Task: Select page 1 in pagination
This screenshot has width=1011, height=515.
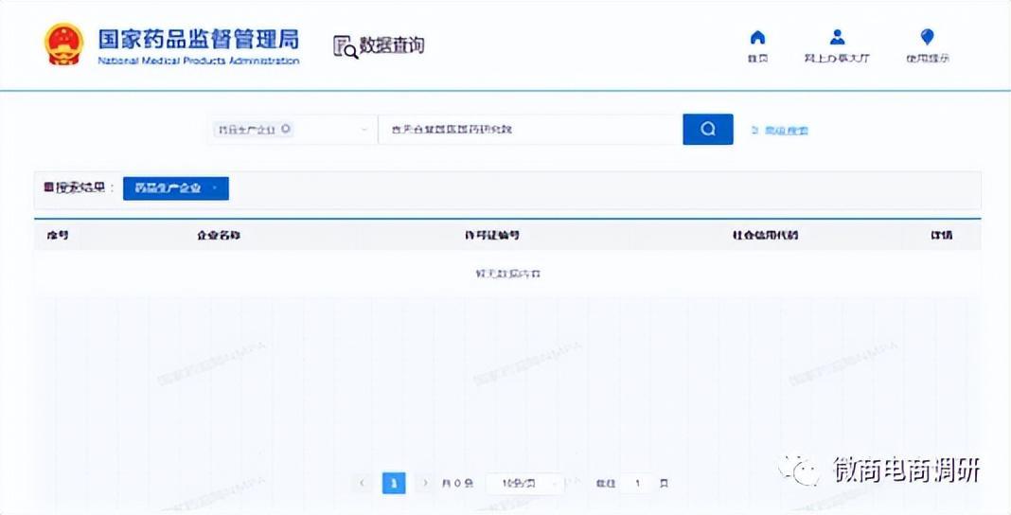Action: [394, 484]
